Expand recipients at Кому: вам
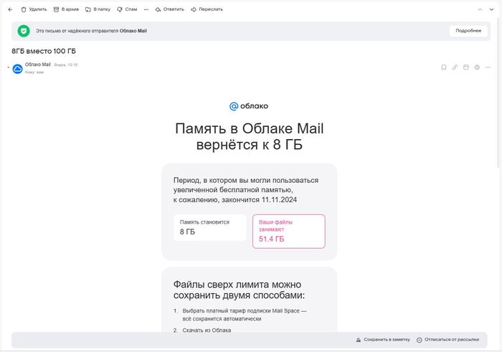The image size is (502, 352). [34, 72]
